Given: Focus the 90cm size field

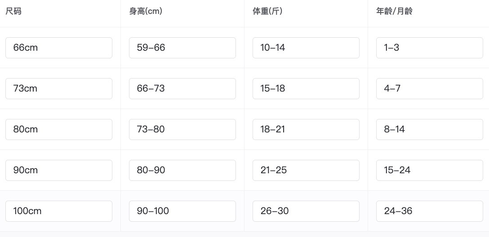Looking at the screenshot, I should point(58,170).
